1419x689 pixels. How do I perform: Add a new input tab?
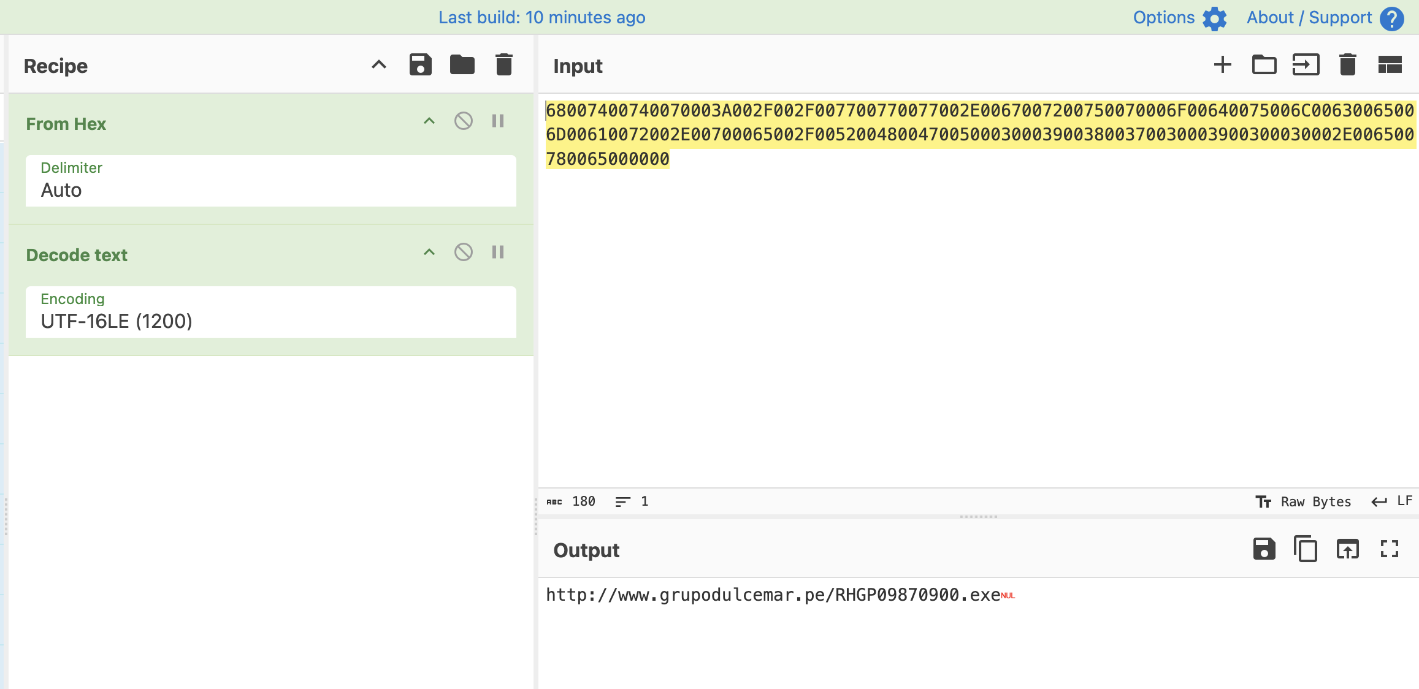coord(1222,65)
